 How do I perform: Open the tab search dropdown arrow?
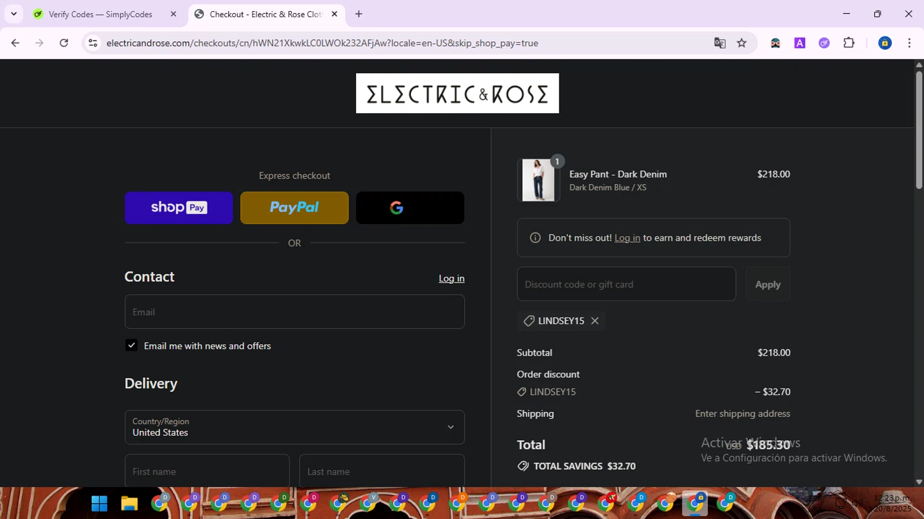14,14
